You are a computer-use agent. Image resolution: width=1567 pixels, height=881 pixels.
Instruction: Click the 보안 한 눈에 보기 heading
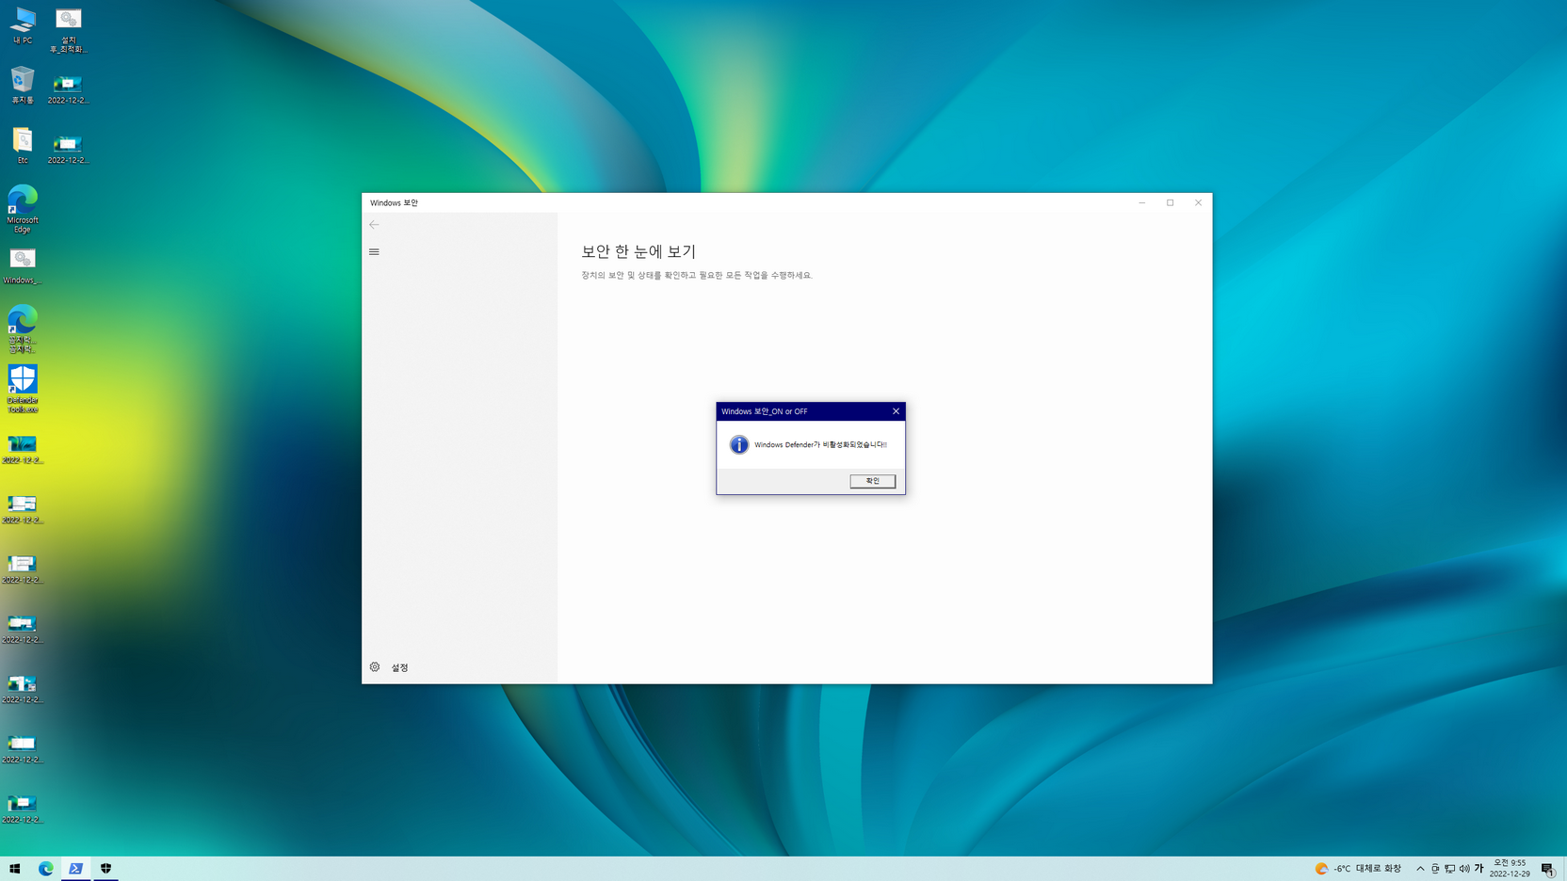pos(638,251)
